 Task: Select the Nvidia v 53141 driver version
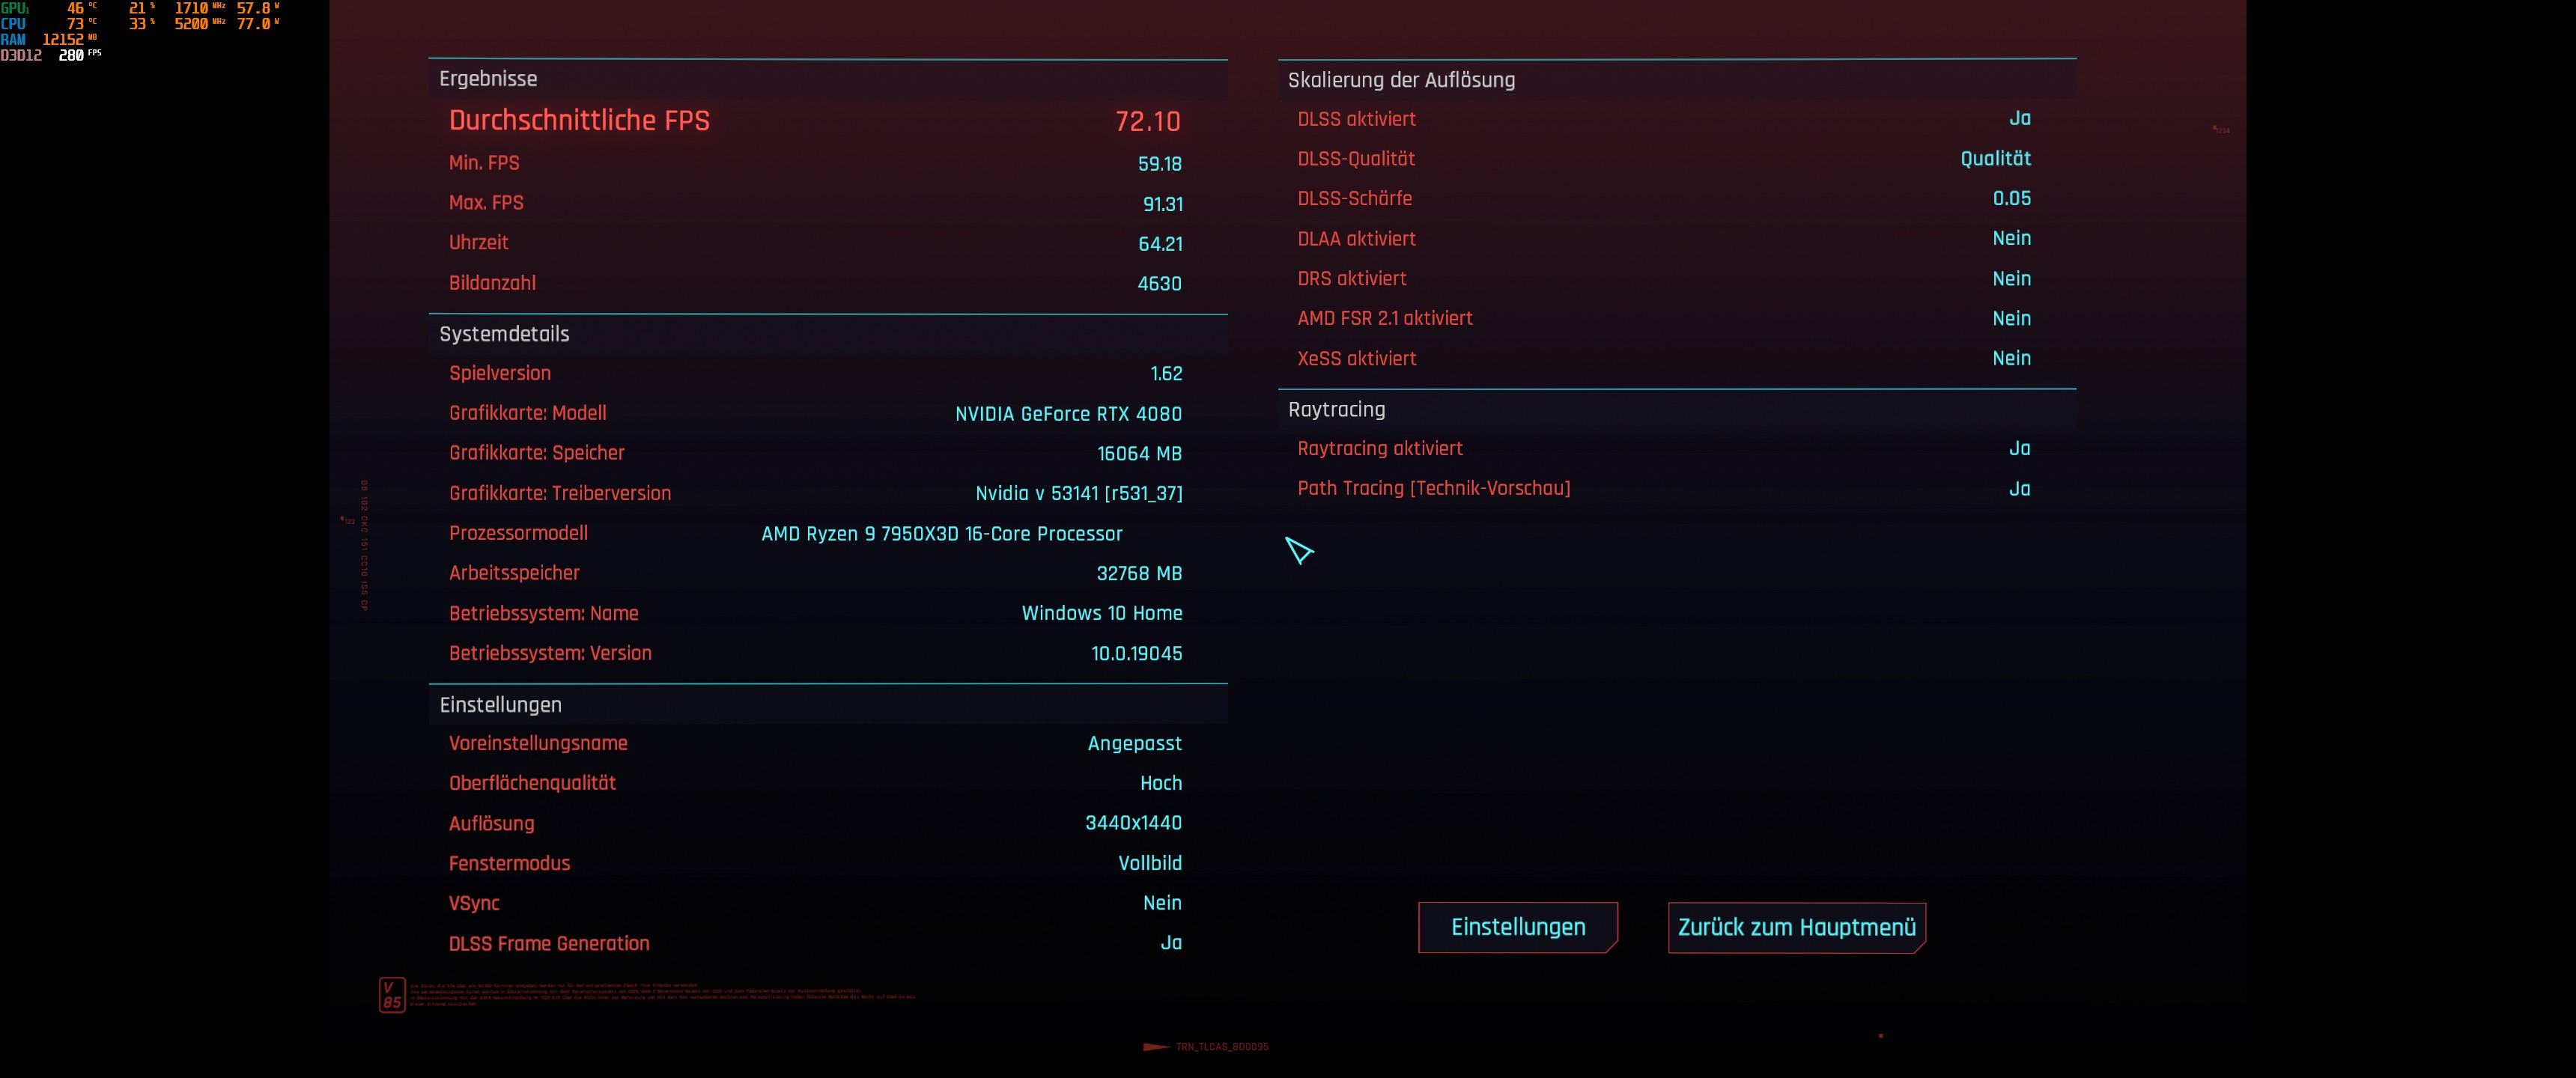click(x=1079, y=494)
